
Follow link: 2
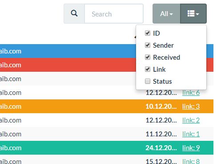(x=191, y=120)
